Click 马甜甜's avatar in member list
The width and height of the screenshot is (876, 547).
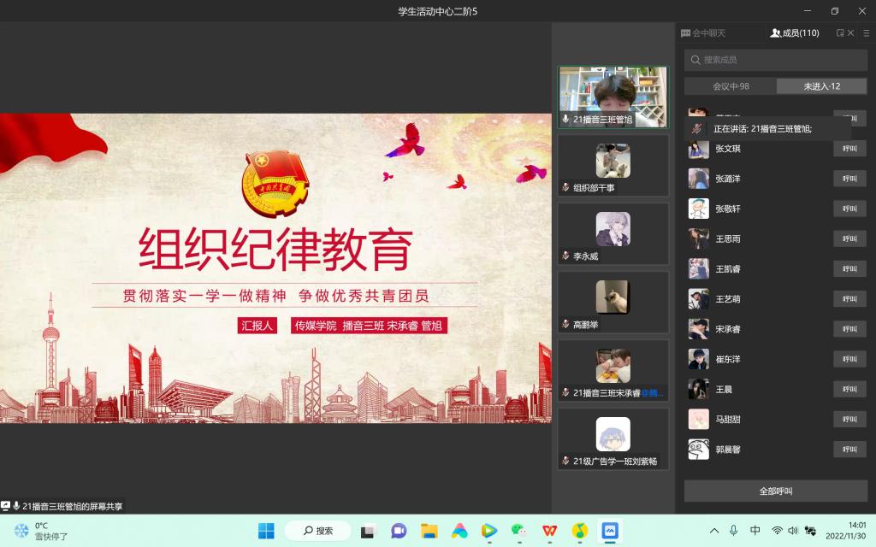click(x=698, y=420)
